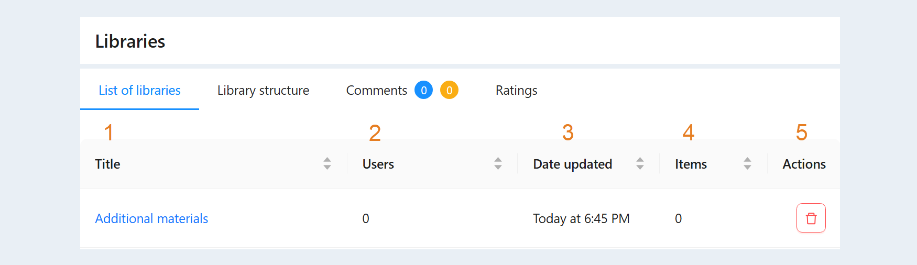Sort by Users using sort arrows
The image size is (917, 265).
[x=498, y=163]
